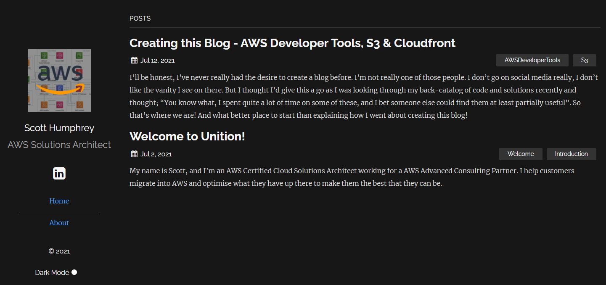Click the Dark Mode label text
Screen dimensions: 606x285
(52, 272)
